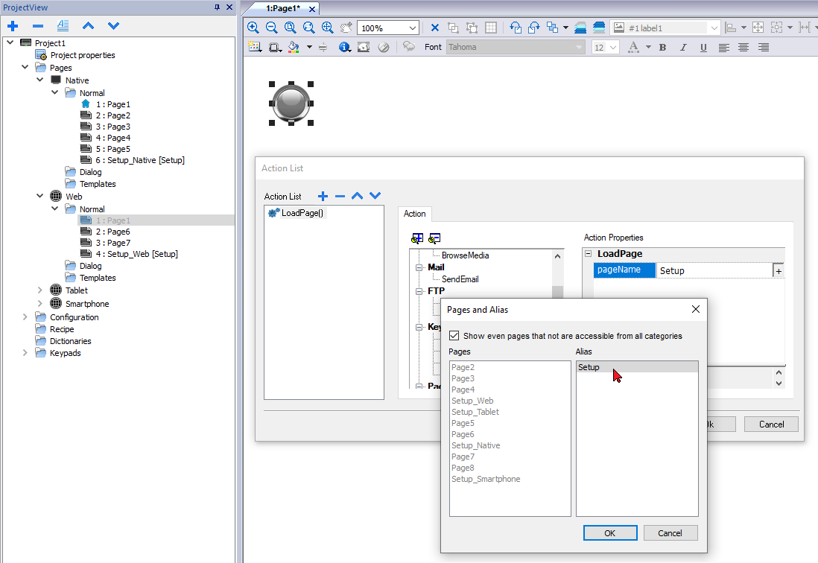Click the expand all actions tree icon

coord(417,238)
